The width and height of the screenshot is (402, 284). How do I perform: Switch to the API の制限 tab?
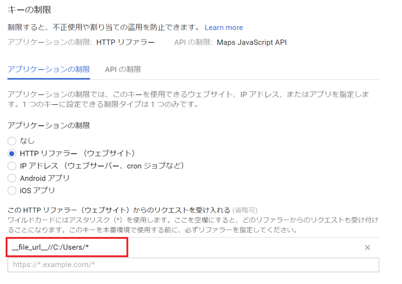(122, 69)
